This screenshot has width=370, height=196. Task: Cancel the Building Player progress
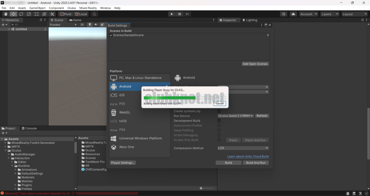[219, 104]
